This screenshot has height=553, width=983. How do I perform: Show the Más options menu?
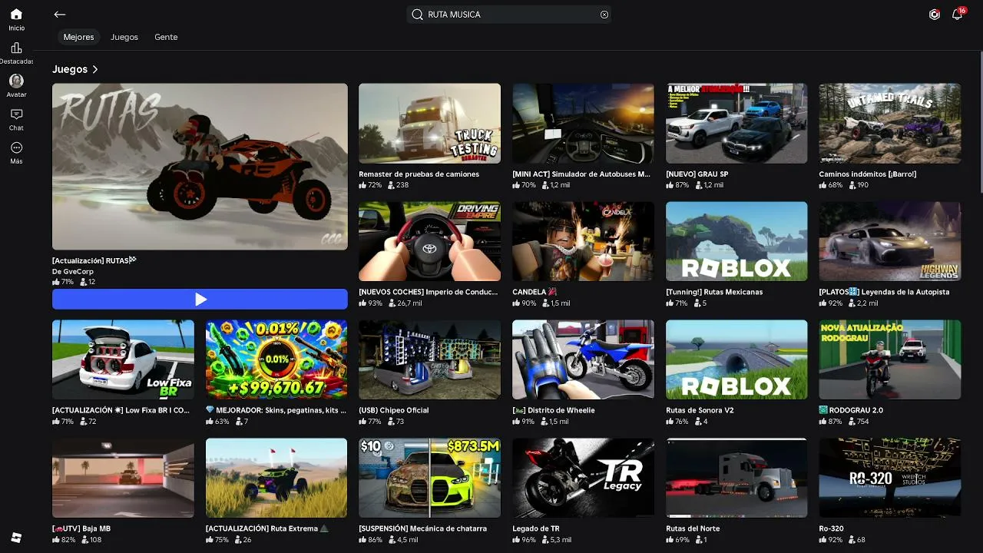tap(16, 152)
